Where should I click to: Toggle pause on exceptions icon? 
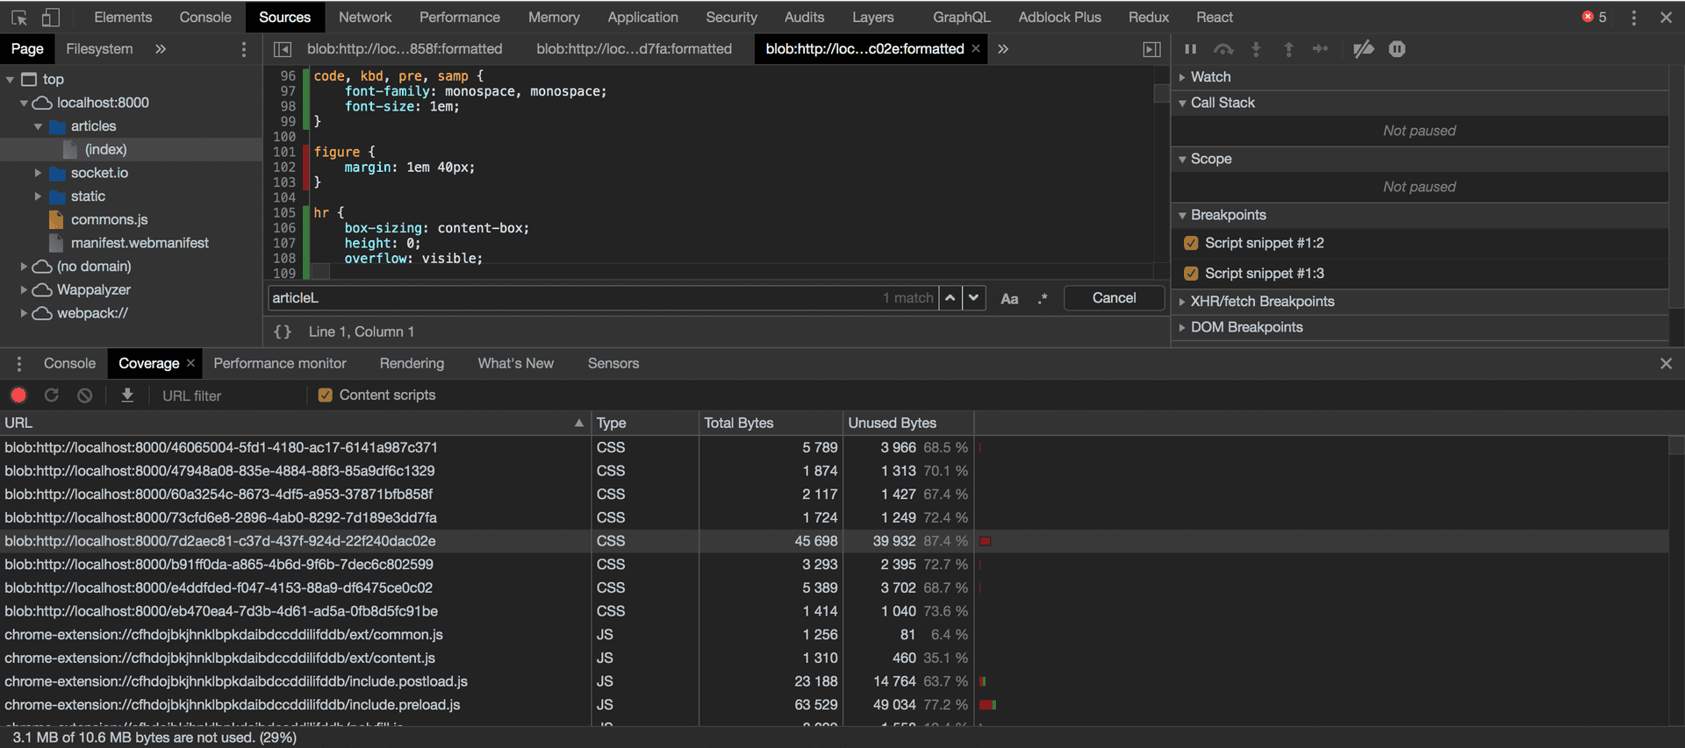pos(1397,49)
